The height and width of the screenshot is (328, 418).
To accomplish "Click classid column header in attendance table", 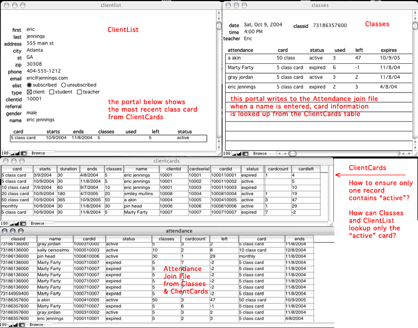I will point(18,239).
